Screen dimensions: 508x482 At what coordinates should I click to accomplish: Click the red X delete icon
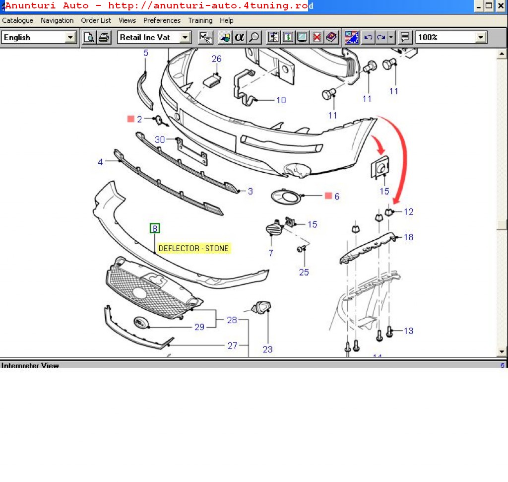[x=317, y=38]
